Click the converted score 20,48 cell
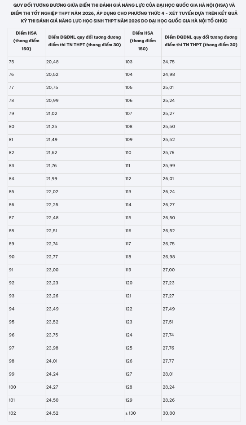 point(84,62)
